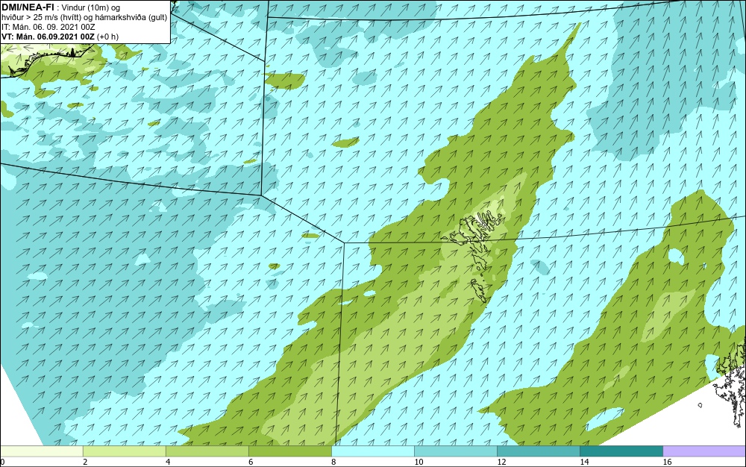Click the 12–14 m/s legend color swatch
746x467 pixels.
539,451
